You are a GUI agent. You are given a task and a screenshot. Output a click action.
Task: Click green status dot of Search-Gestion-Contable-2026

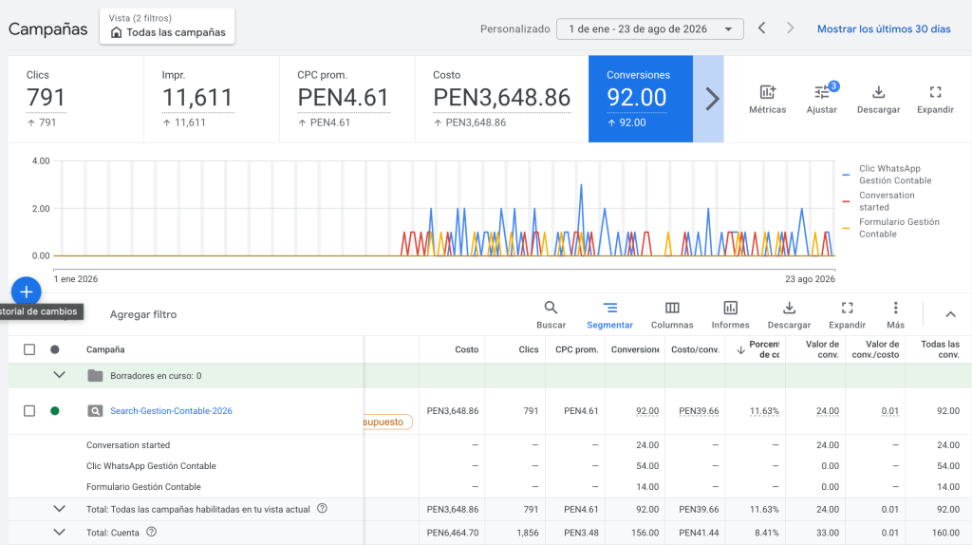(x=54, y=410)
